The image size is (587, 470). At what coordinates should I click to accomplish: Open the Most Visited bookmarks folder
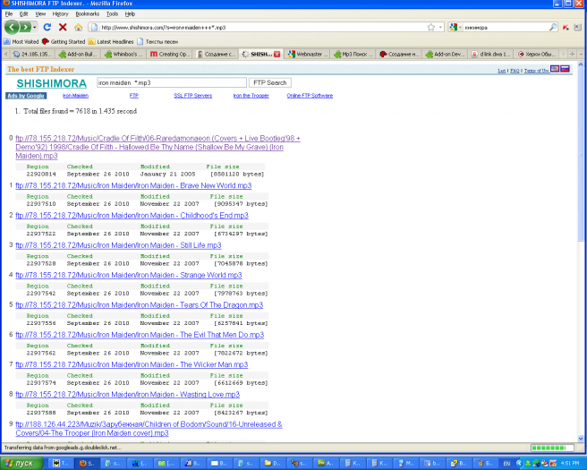click(x=21, y=41)
